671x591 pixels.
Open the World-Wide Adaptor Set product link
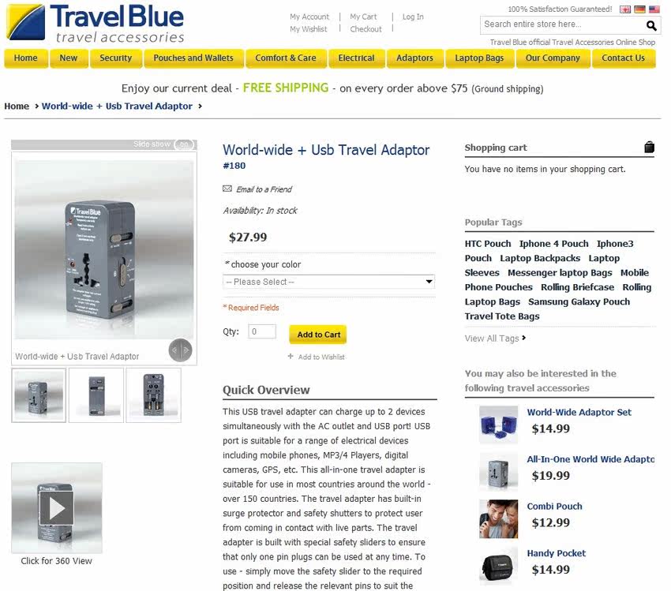579,412
